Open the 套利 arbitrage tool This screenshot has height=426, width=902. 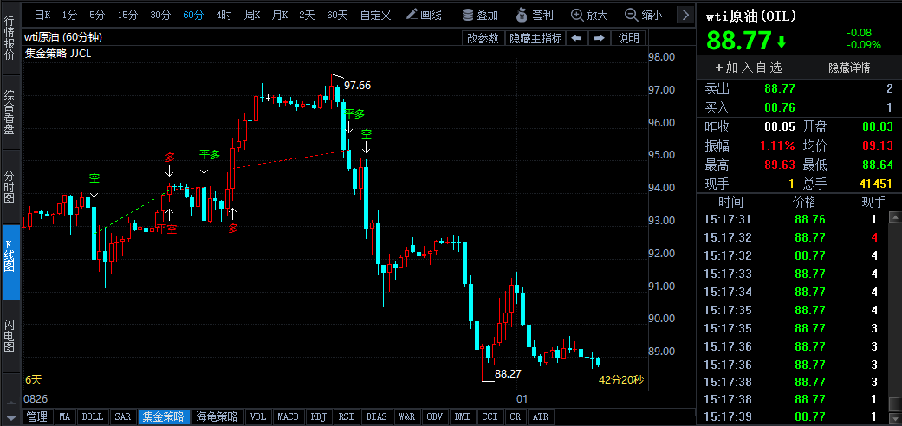[x=535, y=15]
